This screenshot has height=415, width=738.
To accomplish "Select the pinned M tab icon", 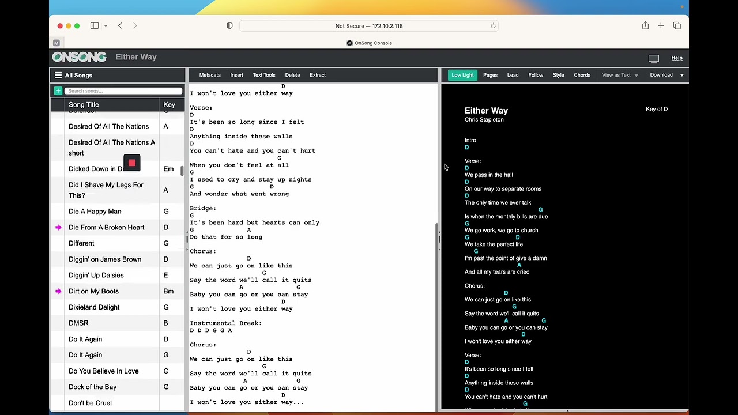I will pyautogui.click(x=56, y=43).
